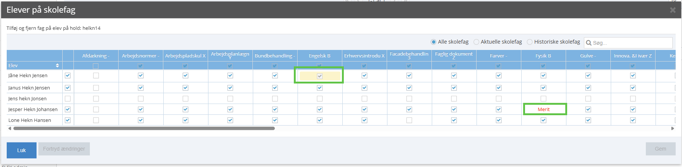Click the Fysik B column header
682x167 pixels.
click(543, 56)
